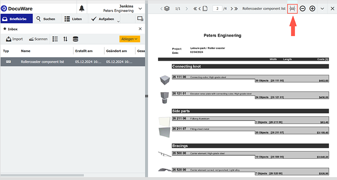Expand the Jenkins user account menu
The width and height of the screenshot is (337, 180).
click(x=140, y=8)
